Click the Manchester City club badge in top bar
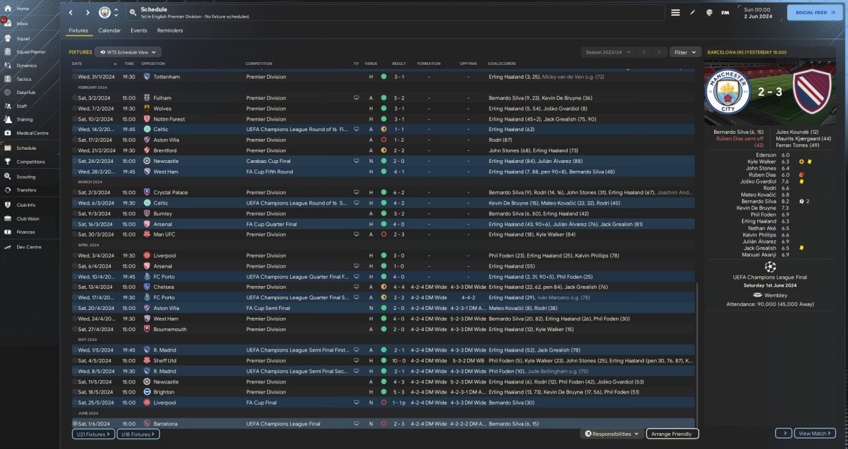The image size is (848, 449). 105,13
